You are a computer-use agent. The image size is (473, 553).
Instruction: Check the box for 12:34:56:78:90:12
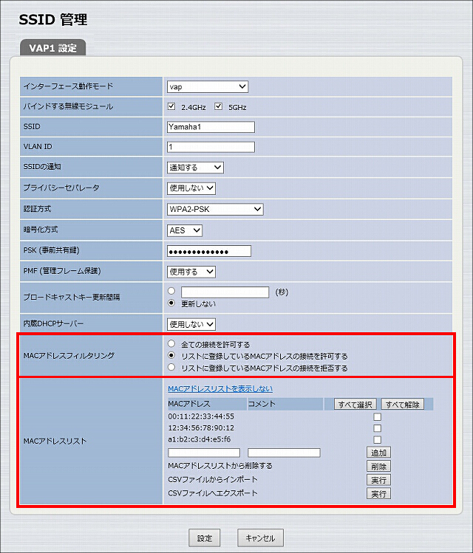pyautogui.click(x=378, y=428)
